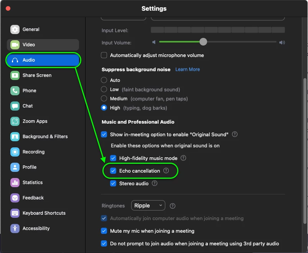Switch to Video settings tab
Viewport: 308px width, 253px height.
click(43, 45)
